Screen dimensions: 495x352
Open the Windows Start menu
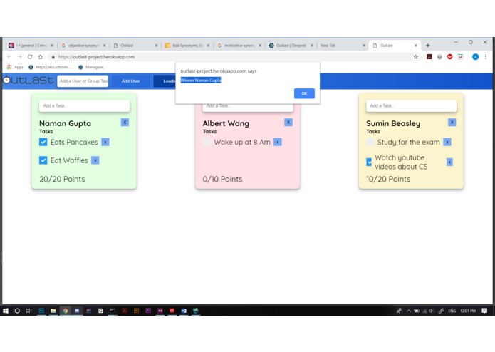click(x=6, y=311)
